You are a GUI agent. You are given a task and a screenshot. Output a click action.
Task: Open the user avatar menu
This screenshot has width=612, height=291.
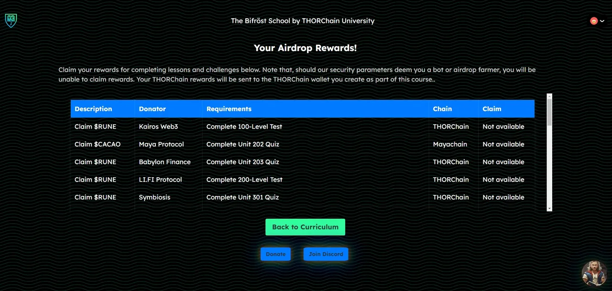pos(597,21)
